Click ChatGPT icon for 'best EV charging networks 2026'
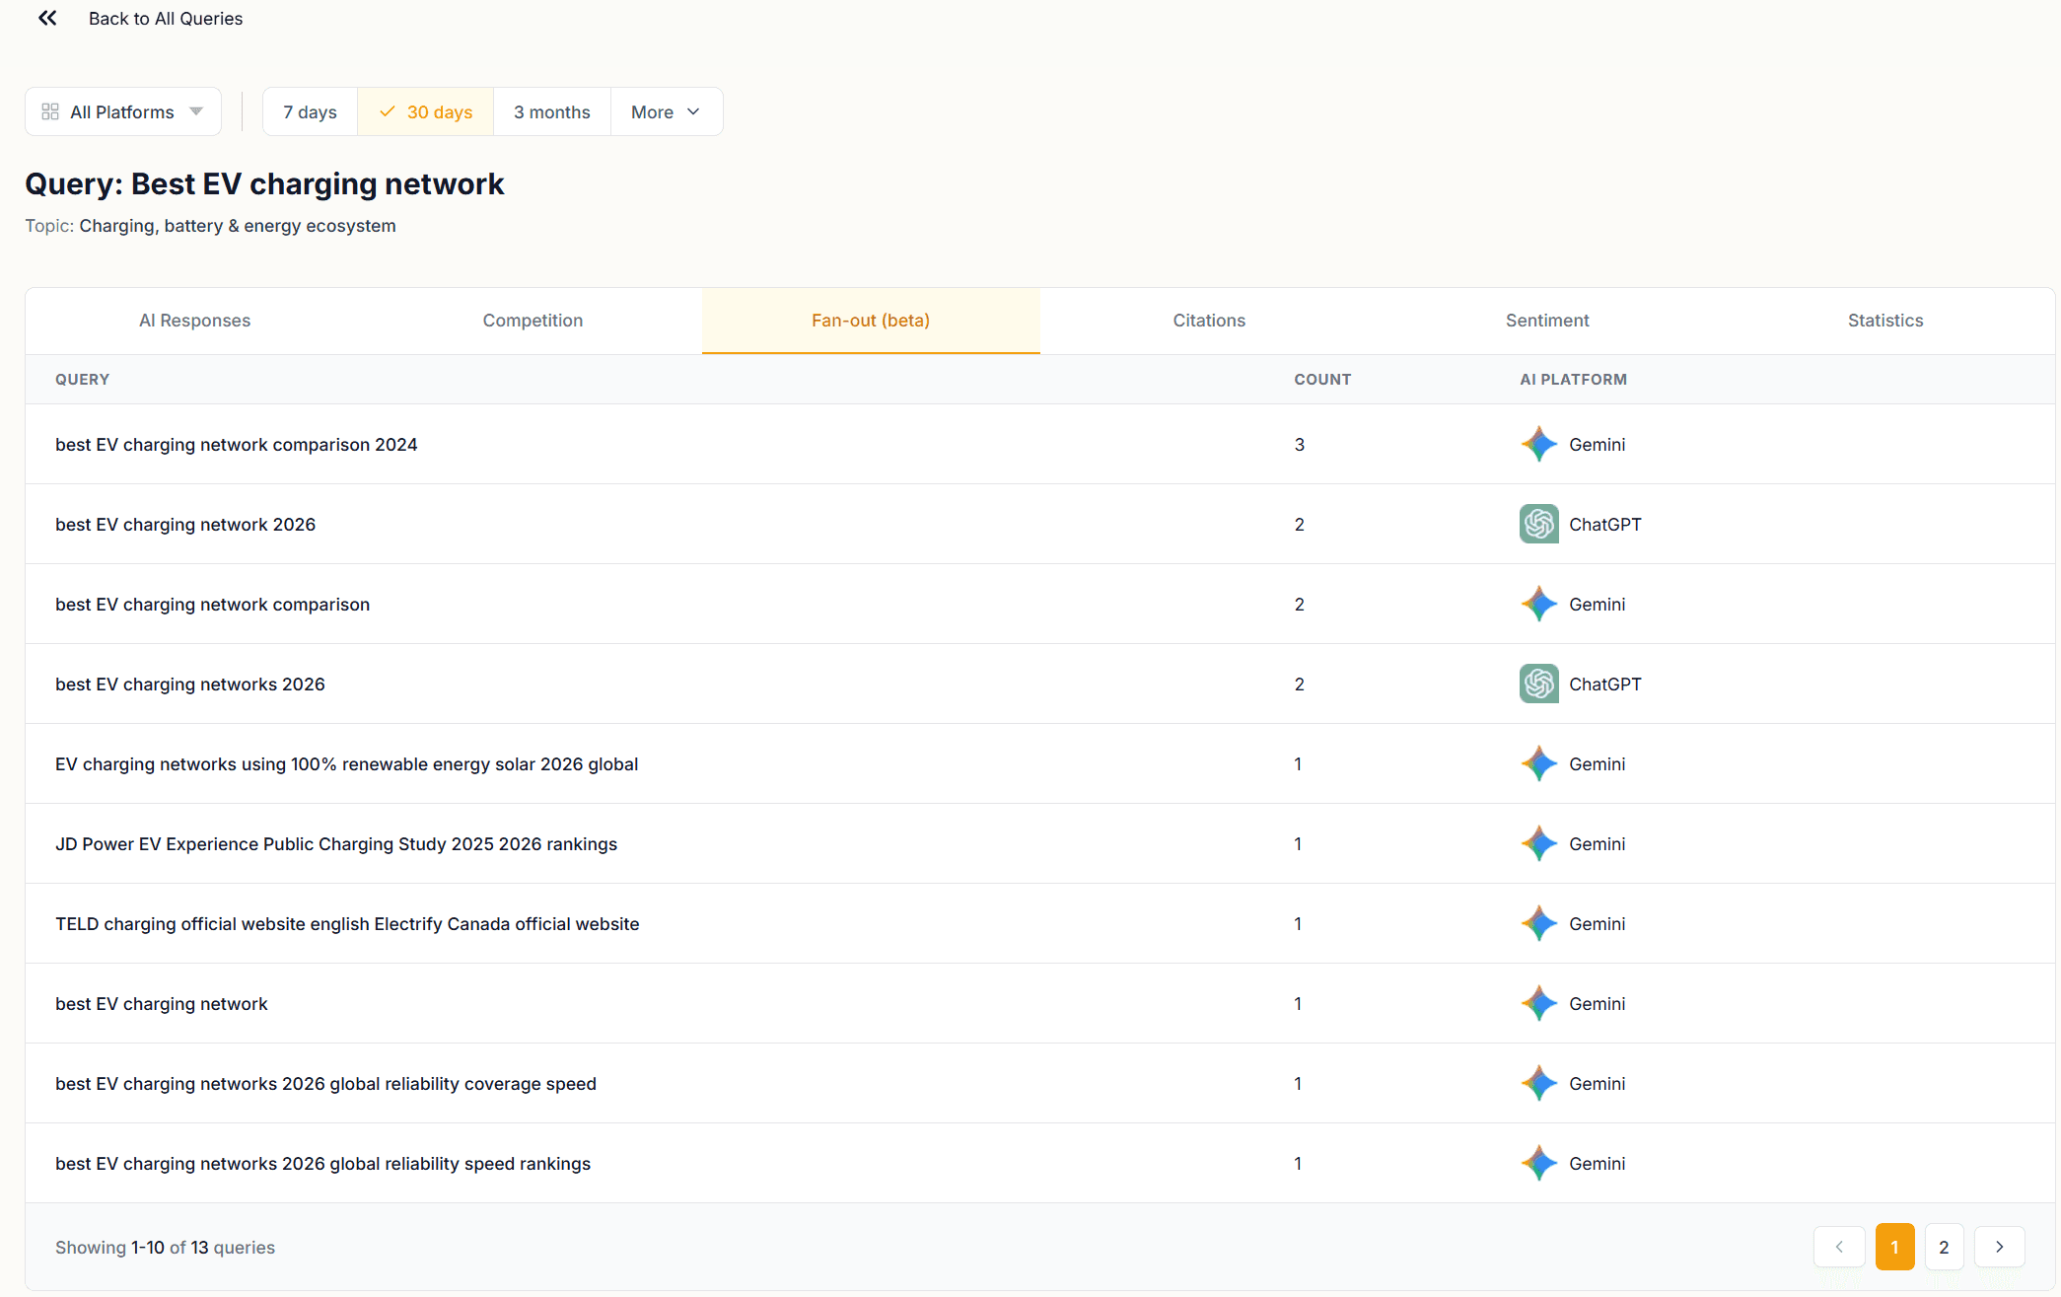 point(1538,684)
